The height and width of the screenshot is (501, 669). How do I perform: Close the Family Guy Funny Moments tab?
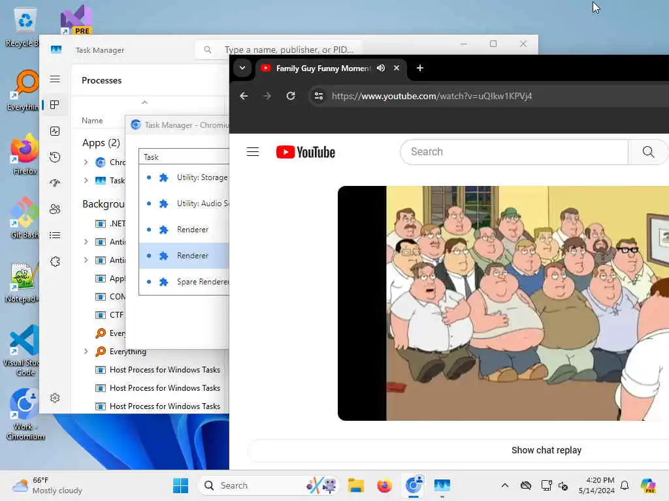point(397,68)
